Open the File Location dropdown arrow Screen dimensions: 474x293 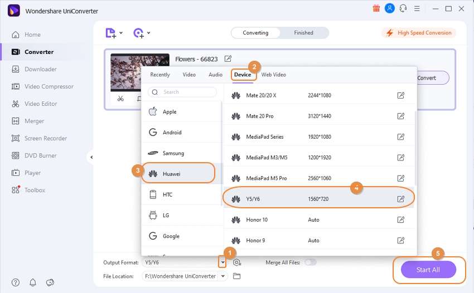tap(223, 276)
